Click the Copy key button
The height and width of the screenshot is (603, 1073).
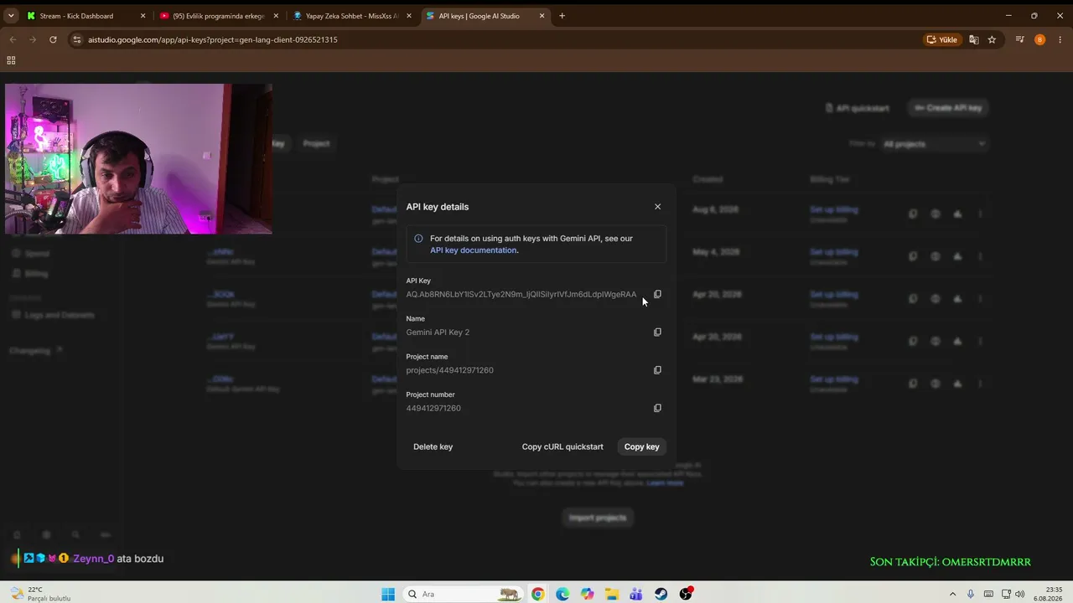coord(642,446)
